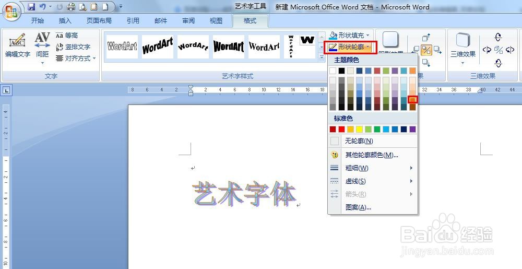
Task: Pick the white theme color swatch
Action: coord(333,71)
